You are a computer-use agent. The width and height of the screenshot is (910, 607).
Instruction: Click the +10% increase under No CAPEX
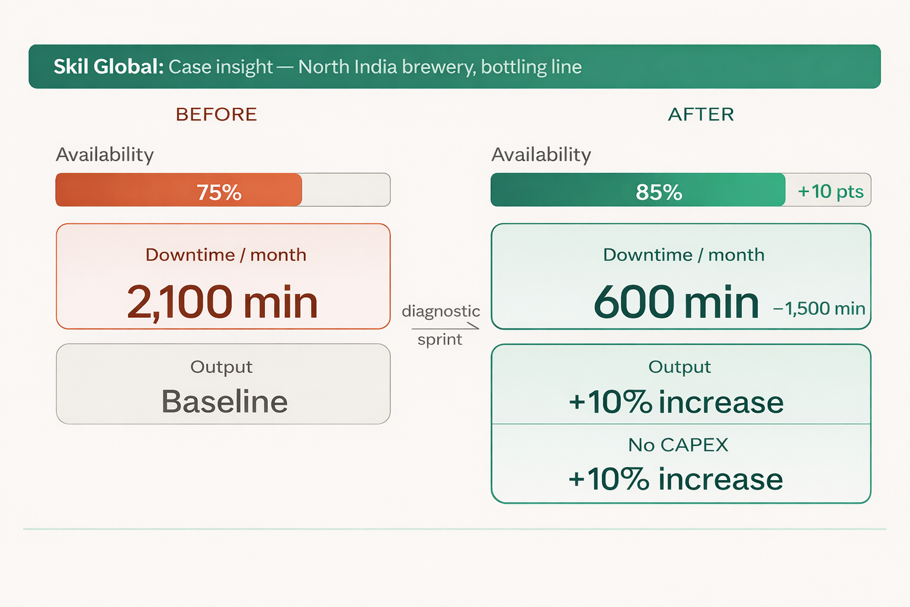[x=676, y=479]
